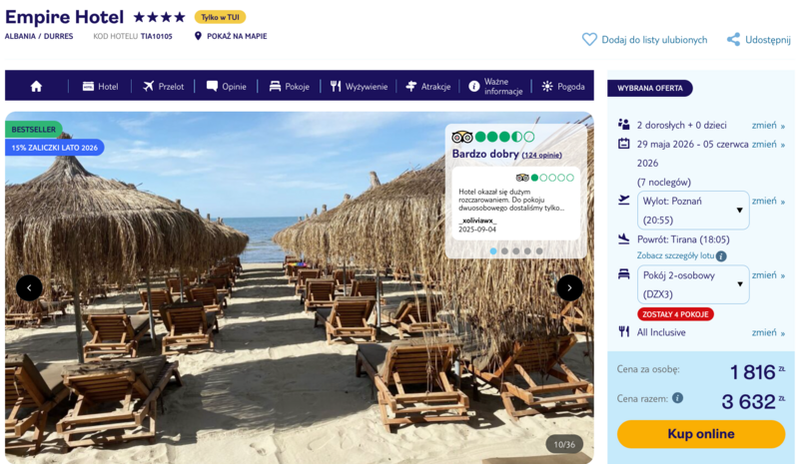Select the last review carousel dot
The width and height of the screenshot is (799, 464).
click(x=539, y=251)
